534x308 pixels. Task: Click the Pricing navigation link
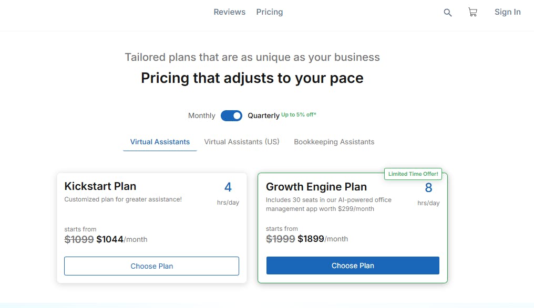pyautogui.click(x=270, y=12)
